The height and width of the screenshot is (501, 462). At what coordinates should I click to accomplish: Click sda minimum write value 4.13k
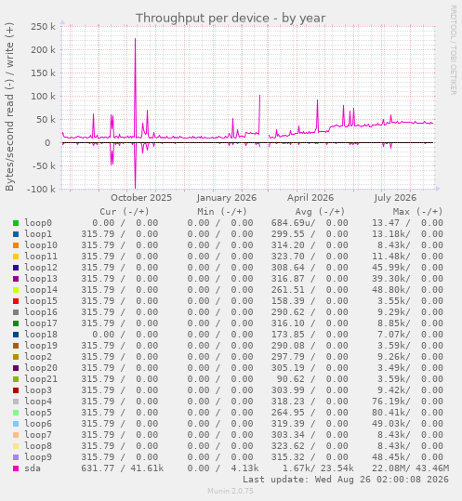(244, 468)
